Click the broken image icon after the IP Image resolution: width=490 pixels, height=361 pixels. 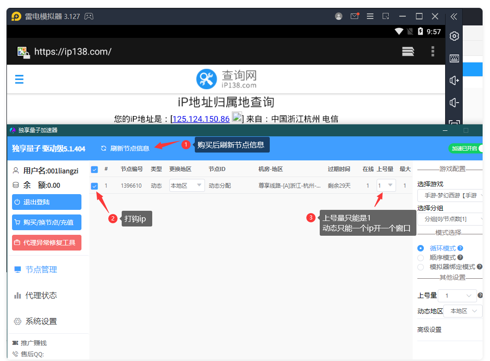(237, 117)
